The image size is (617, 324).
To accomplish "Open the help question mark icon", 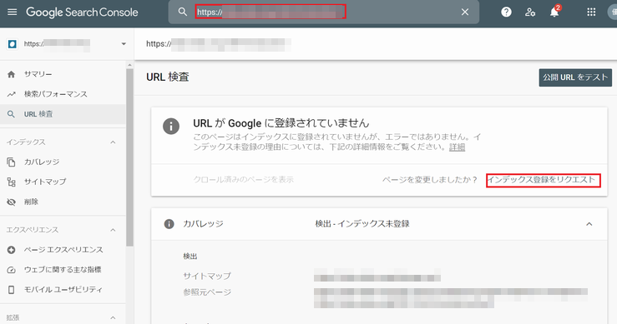I will [506, 12].
